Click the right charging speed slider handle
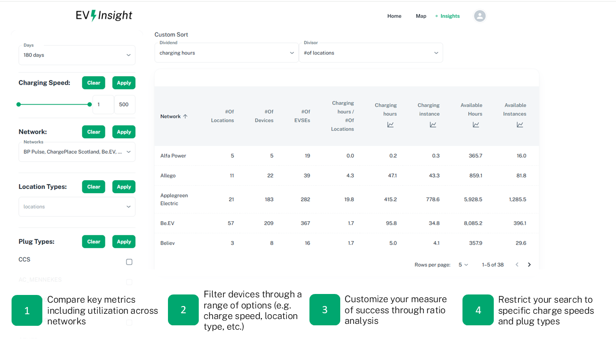616x347 pixels. click(x=90, y=105)
